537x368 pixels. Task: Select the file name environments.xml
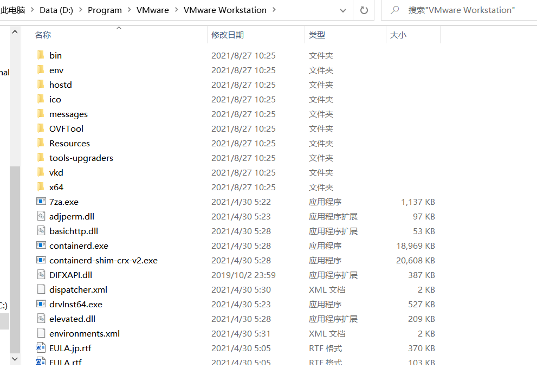coord(85,333)
